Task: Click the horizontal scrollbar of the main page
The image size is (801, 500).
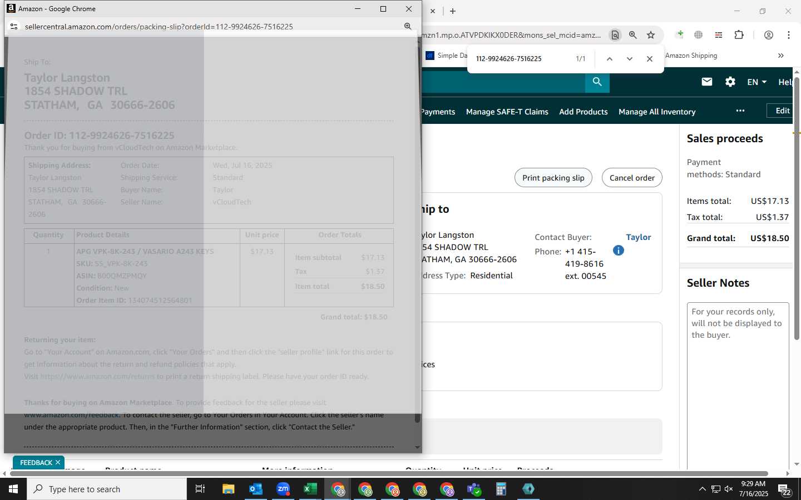Action: coord(389,474)
